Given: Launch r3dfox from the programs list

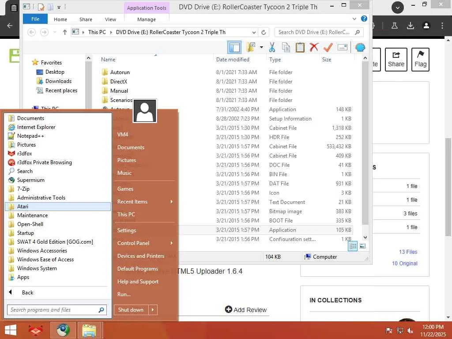Looking at the screenshot, I should (x=25, y=153).
